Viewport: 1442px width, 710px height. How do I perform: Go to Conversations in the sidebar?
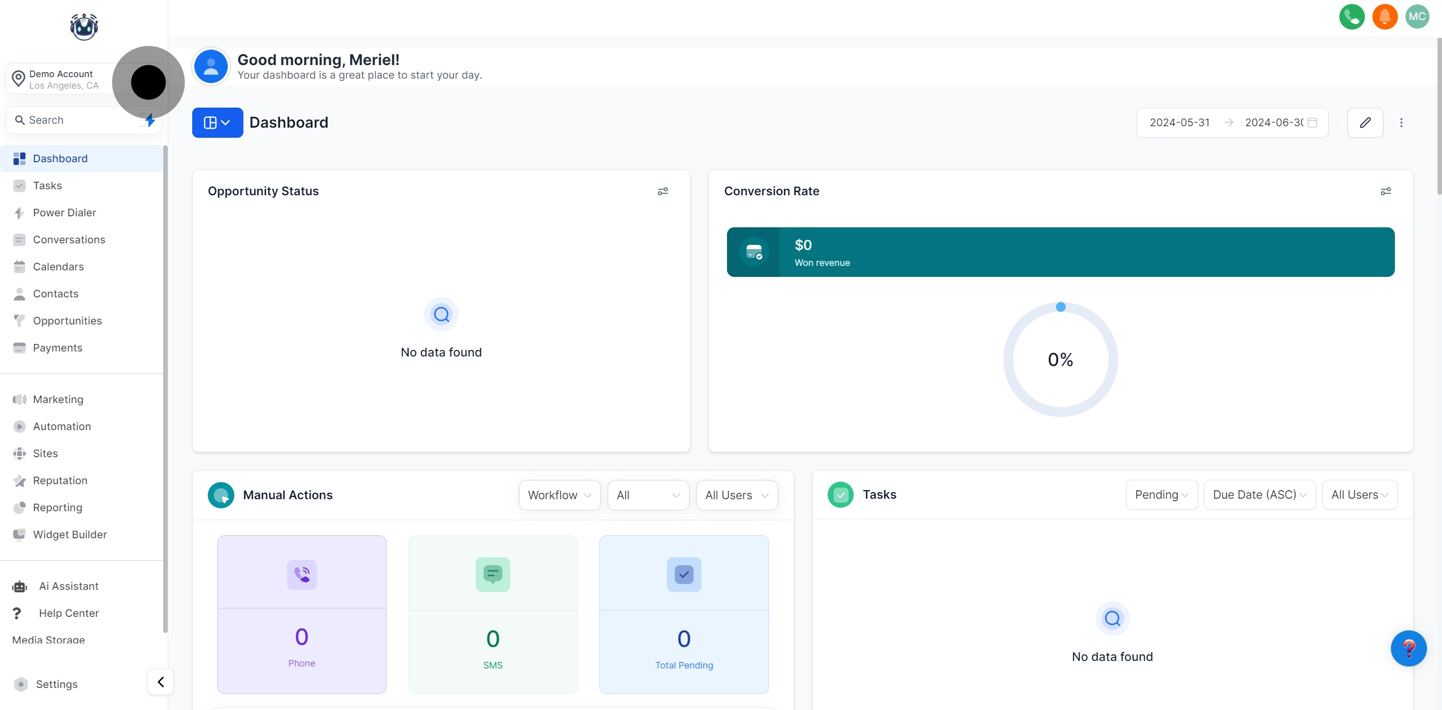69,240
